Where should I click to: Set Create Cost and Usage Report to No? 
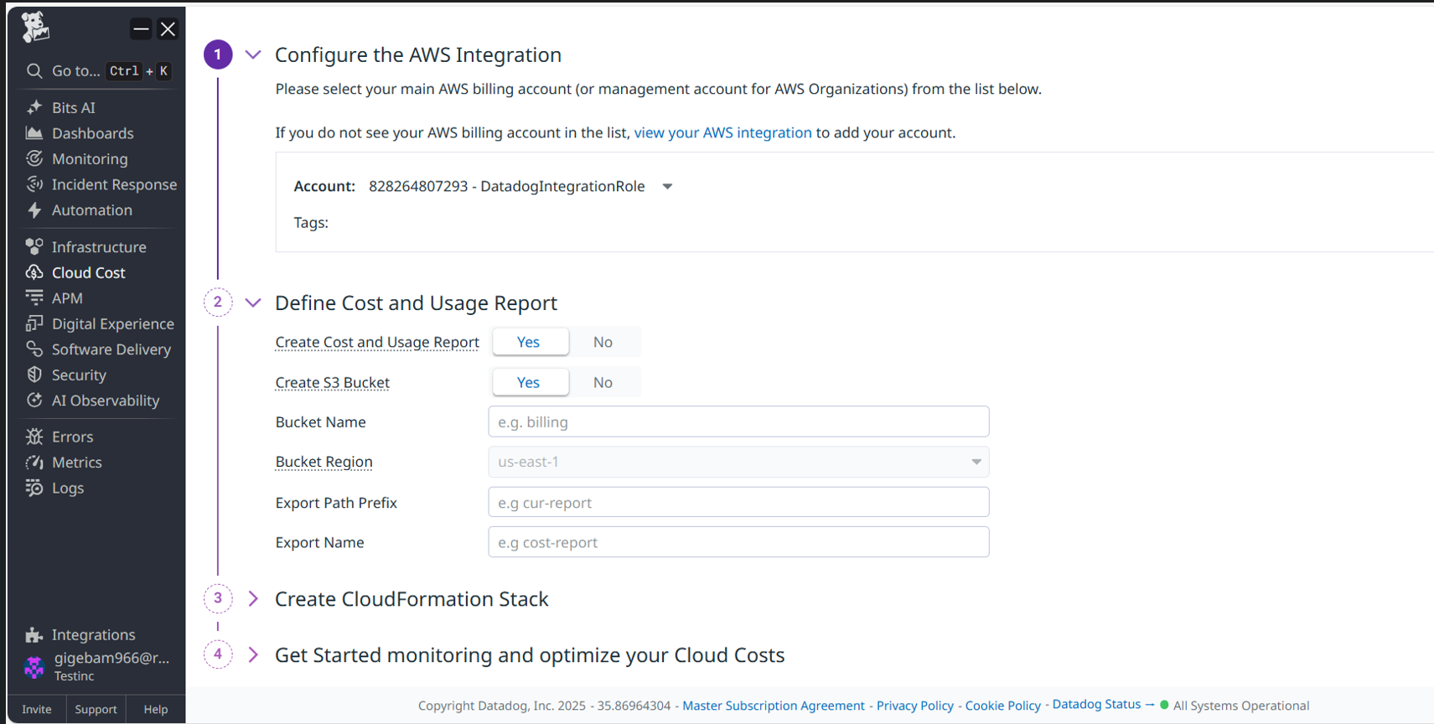[603, 342]
